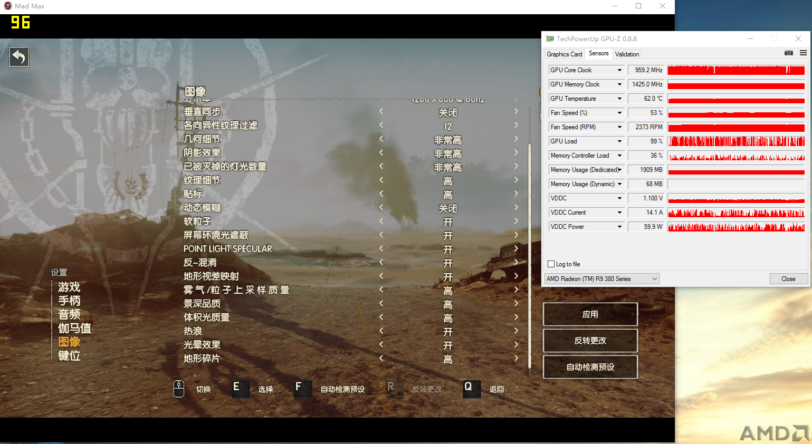Image resolution: width=812 pixels, height=444 pixels.
Task: Click the GPU-Z app icon in title bar
Action: tap(550, 38)
